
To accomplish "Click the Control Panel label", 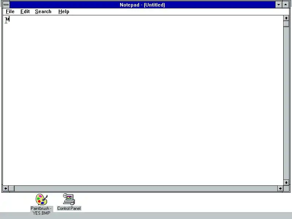I will pos(69,208).
